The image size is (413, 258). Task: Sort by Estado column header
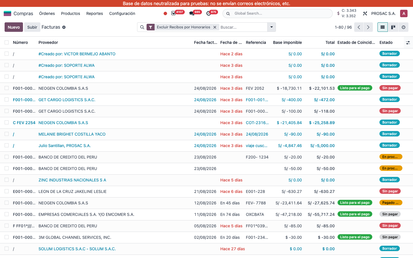[386, 42]
